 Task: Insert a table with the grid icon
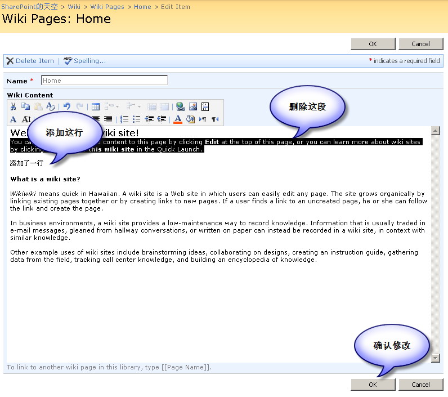(x=96, y=107)
